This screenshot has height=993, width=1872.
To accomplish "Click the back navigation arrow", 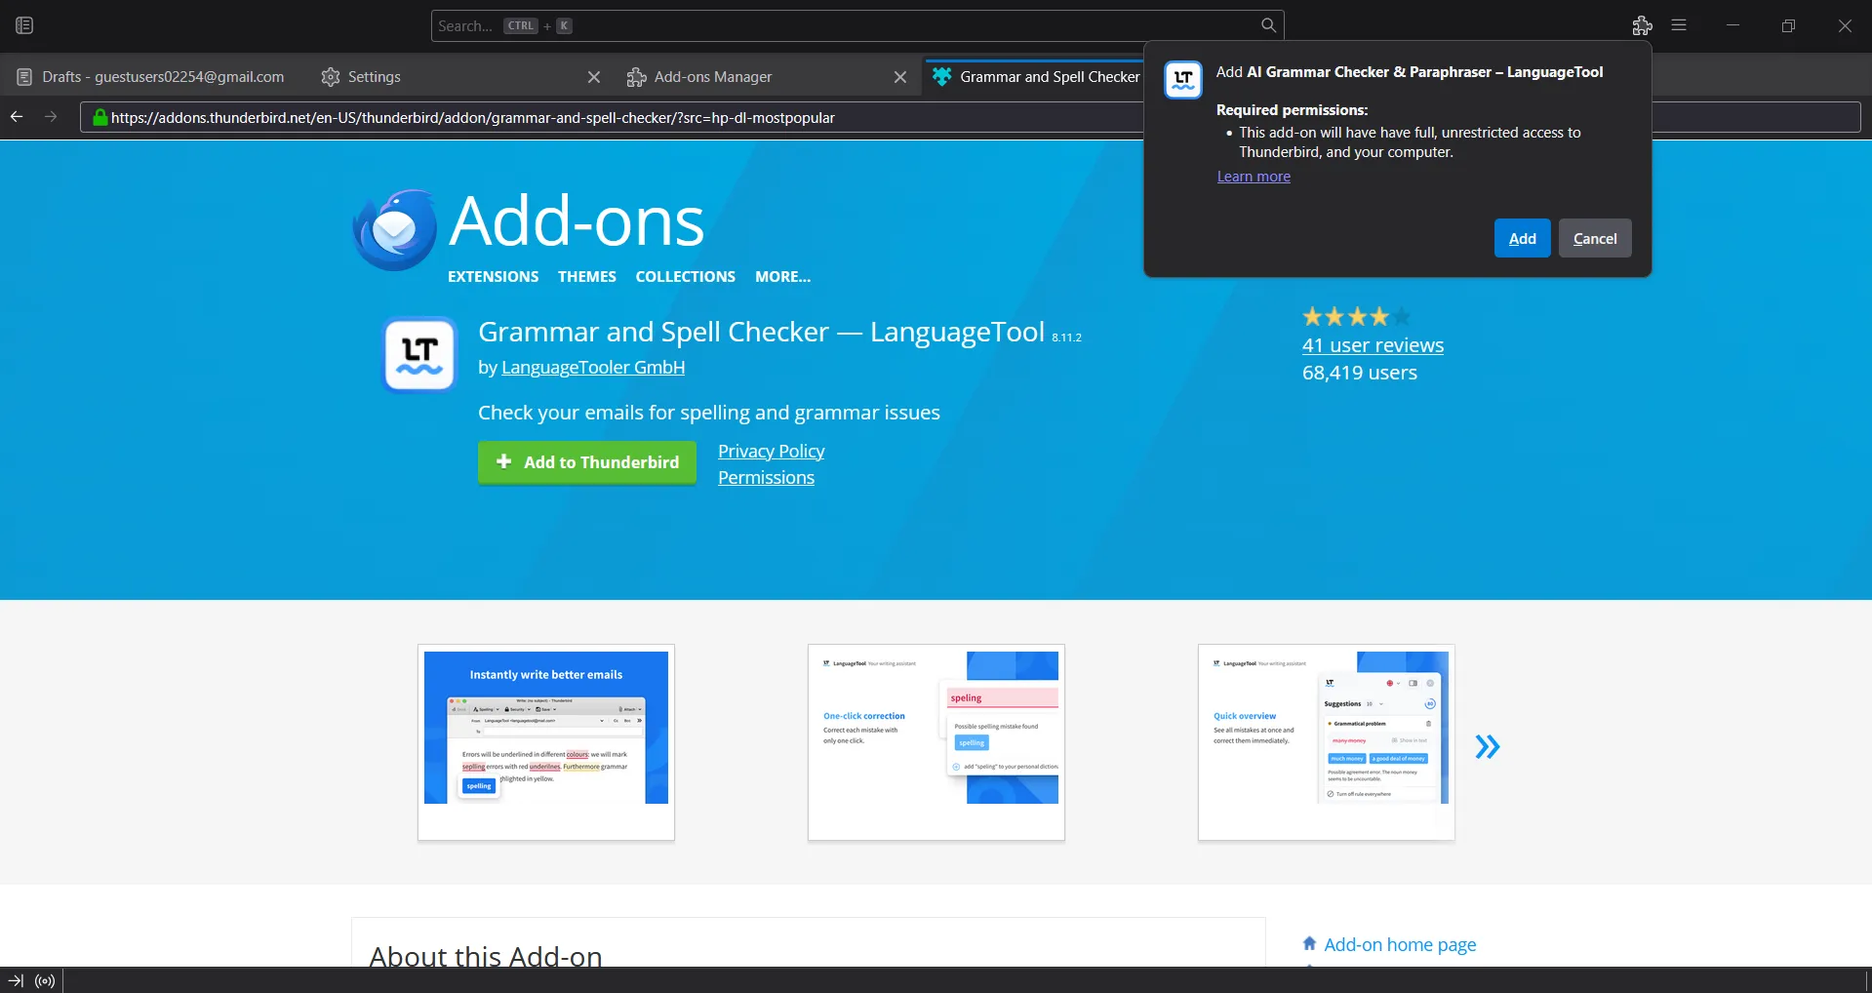I will 17,117.
